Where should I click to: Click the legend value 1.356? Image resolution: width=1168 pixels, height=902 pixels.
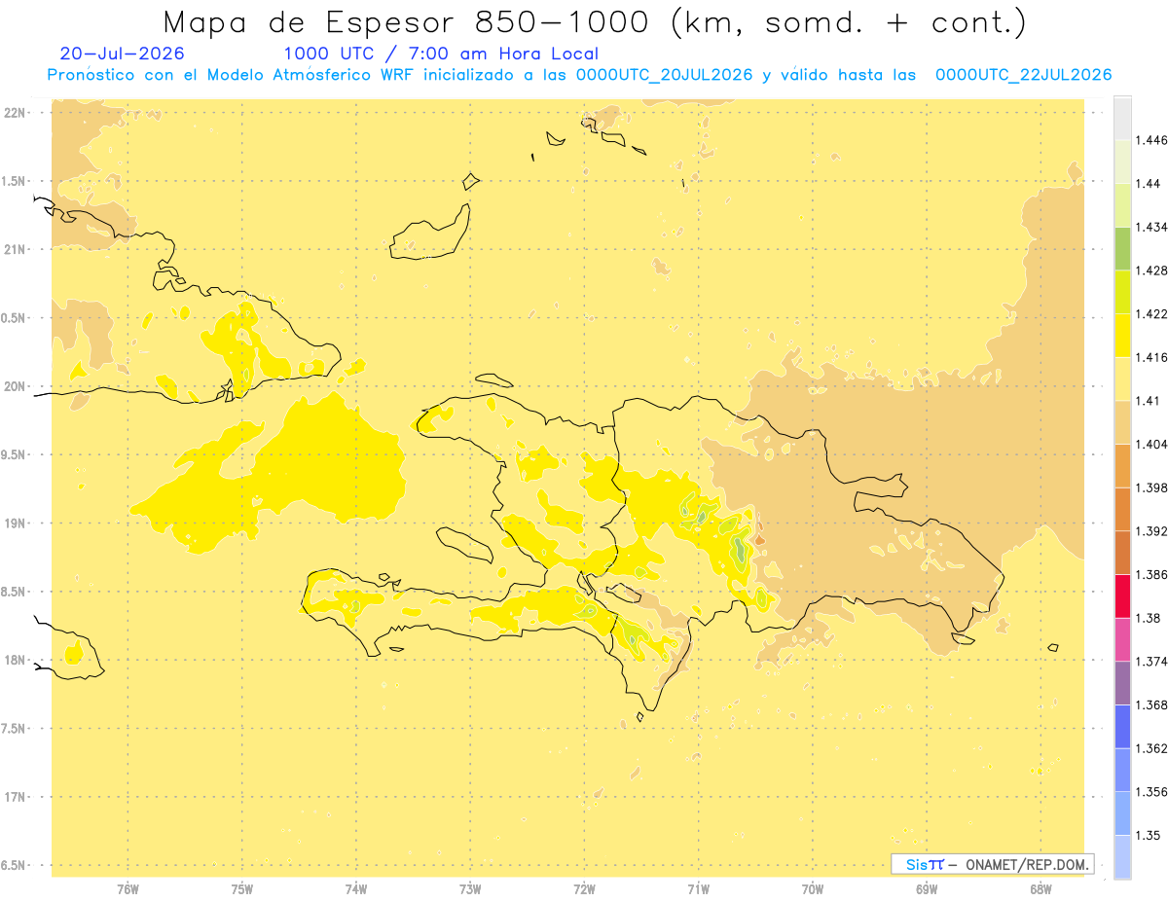1151,792
